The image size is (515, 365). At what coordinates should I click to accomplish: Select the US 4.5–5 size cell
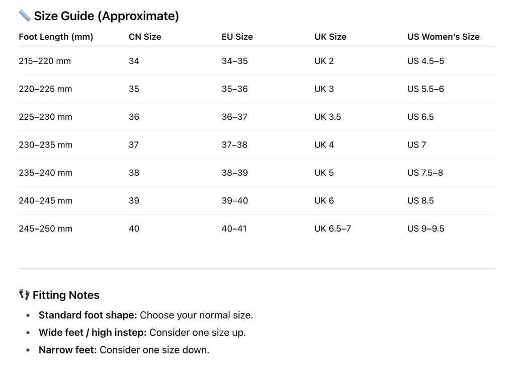[425, 61]
